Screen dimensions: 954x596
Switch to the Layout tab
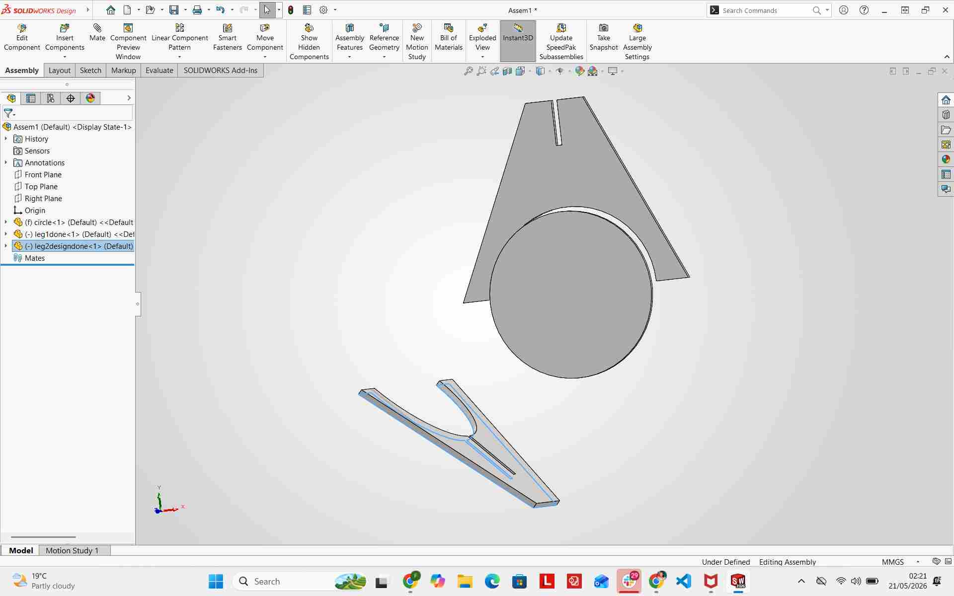click(60, 71)
